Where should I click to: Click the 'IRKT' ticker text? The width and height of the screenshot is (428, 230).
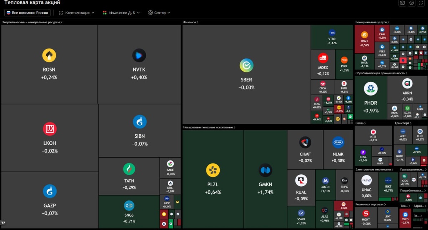click(388, 186)
